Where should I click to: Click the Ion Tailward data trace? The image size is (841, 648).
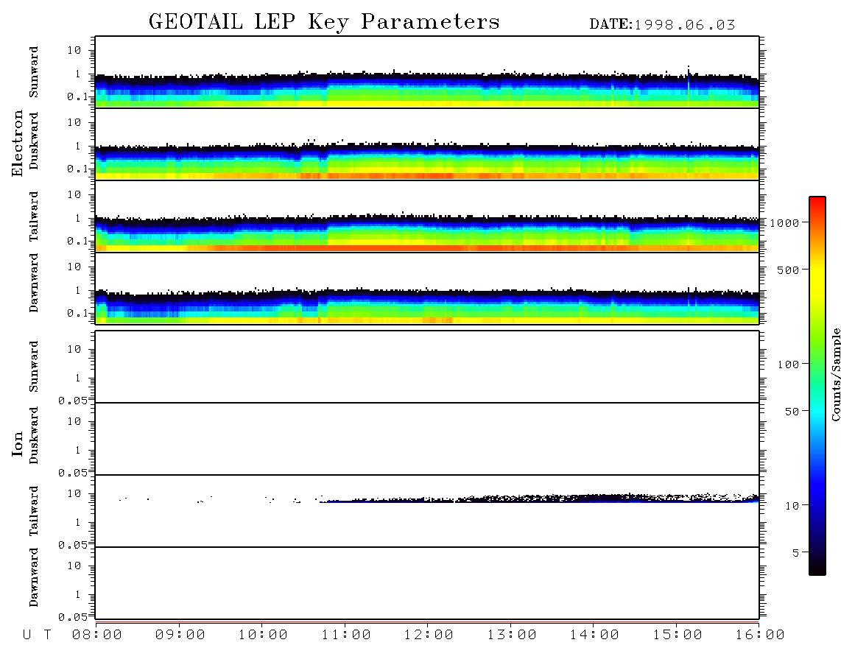(x=539, y=499)
